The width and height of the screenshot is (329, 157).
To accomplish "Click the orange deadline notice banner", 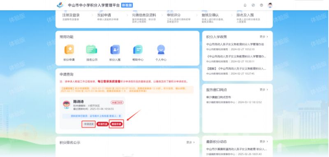I will click(127, 90).
